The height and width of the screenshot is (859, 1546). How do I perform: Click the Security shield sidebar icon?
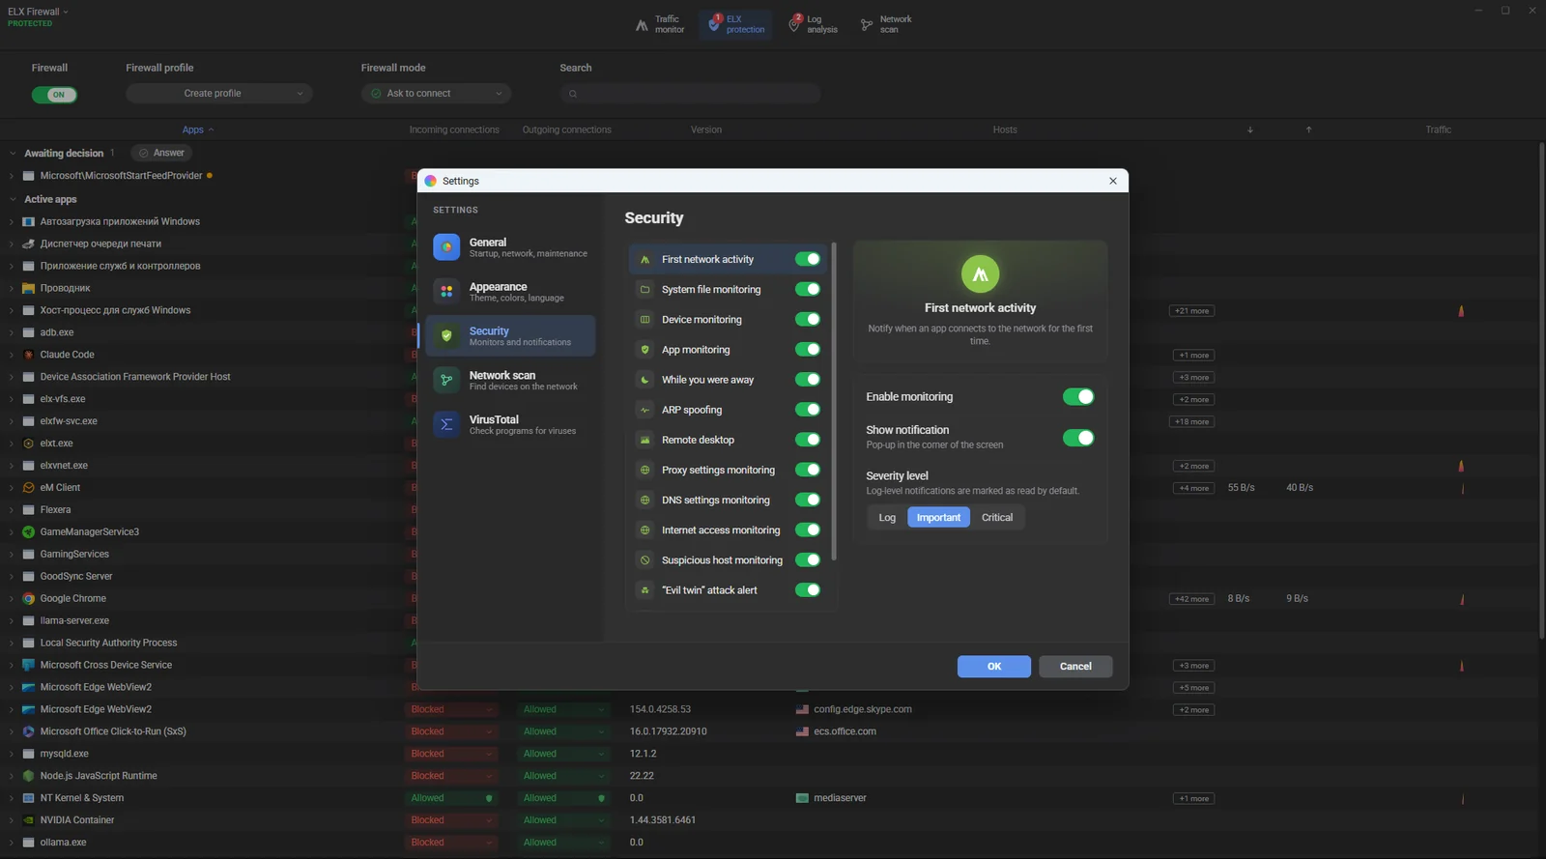[446, 336]
